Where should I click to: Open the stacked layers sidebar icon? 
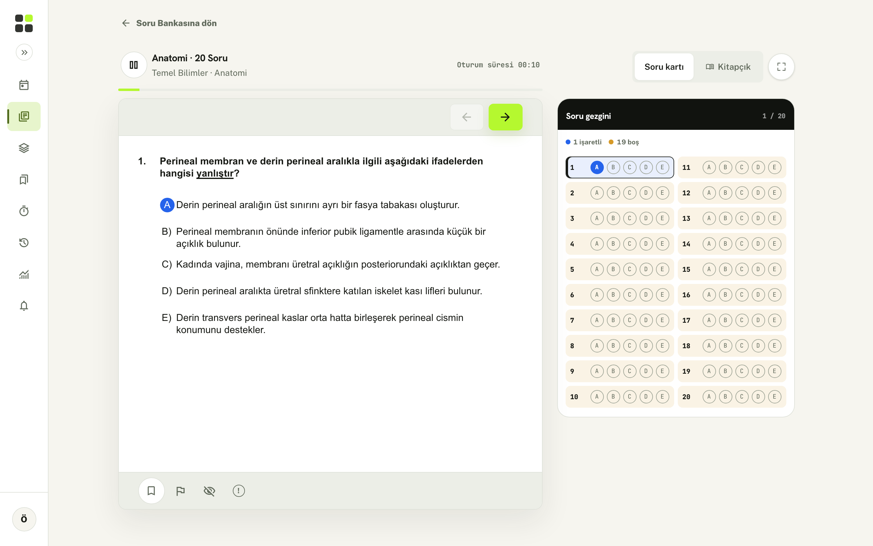(x=24, y=148)
